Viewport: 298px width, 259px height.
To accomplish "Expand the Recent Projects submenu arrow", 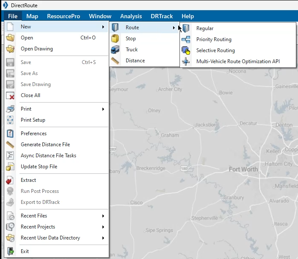I will (x=103, y=227).
